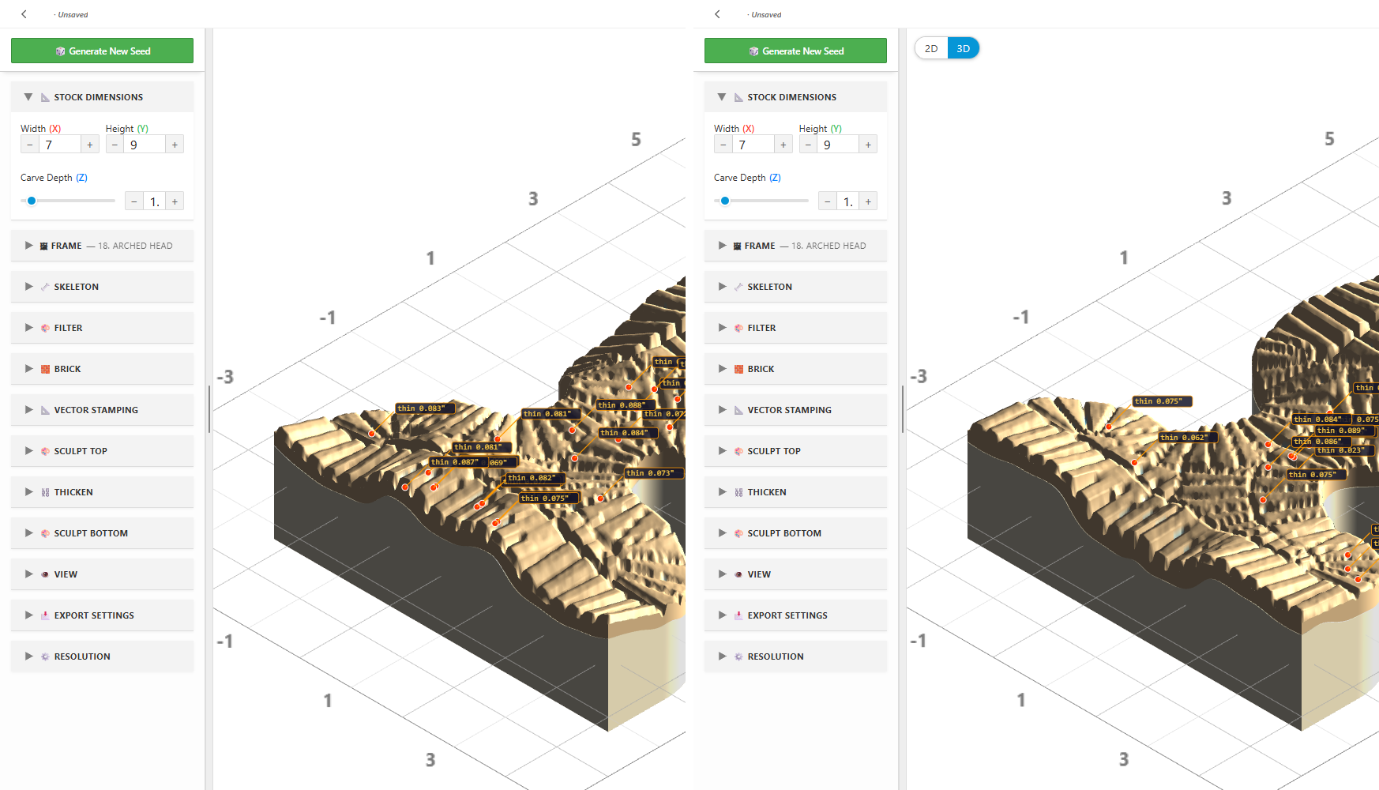Click the Height value field in the right panel
Image resolution: width=1379 pixels, height=790 pixels.
coord(838,145)
